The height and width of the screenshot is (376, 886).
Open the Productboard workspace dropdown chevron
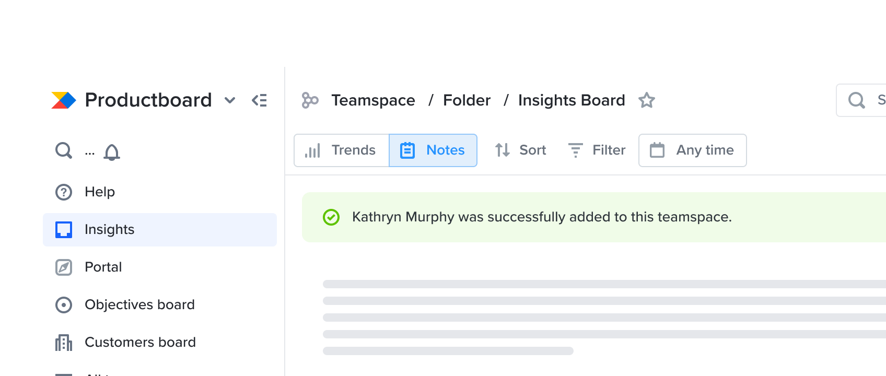tap(230, 100)
